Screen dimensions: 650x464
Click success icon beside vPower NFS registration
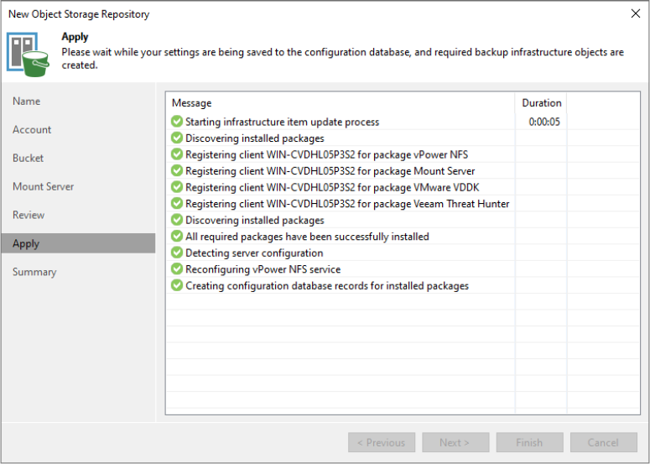coord(177,154)
